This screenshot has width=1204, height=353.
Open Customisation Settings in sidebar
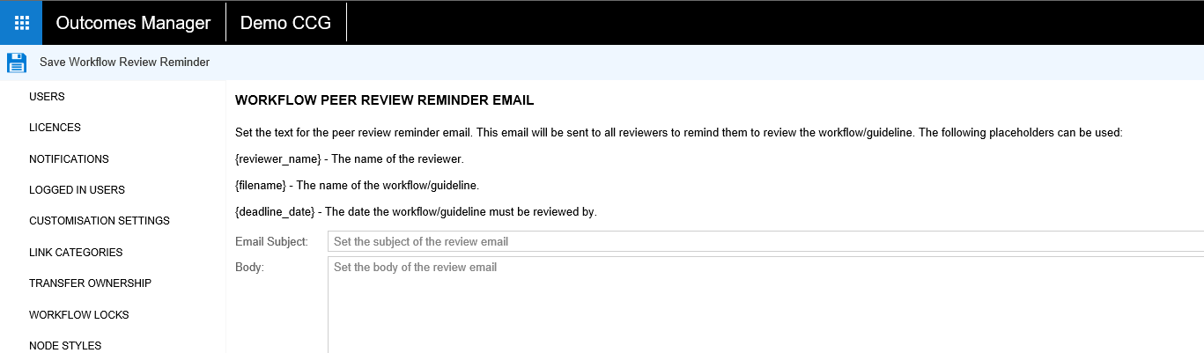point(99,221)
